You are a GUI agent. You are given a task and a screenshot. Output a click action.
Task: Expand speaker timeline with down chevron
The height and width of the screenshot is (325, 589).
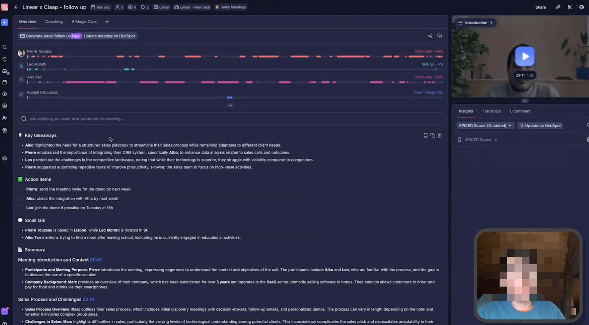click(x=230, y=106)
